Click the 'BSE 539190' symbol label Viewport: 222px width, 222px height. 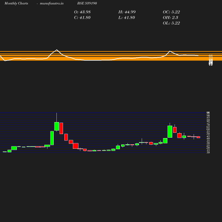(x=87, y=3)
